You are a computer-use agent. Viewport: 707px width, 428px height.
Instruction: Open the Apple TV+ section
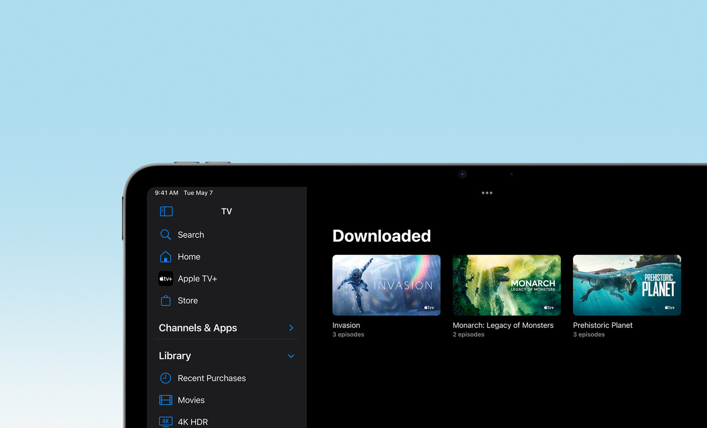[x=227, y=279]
